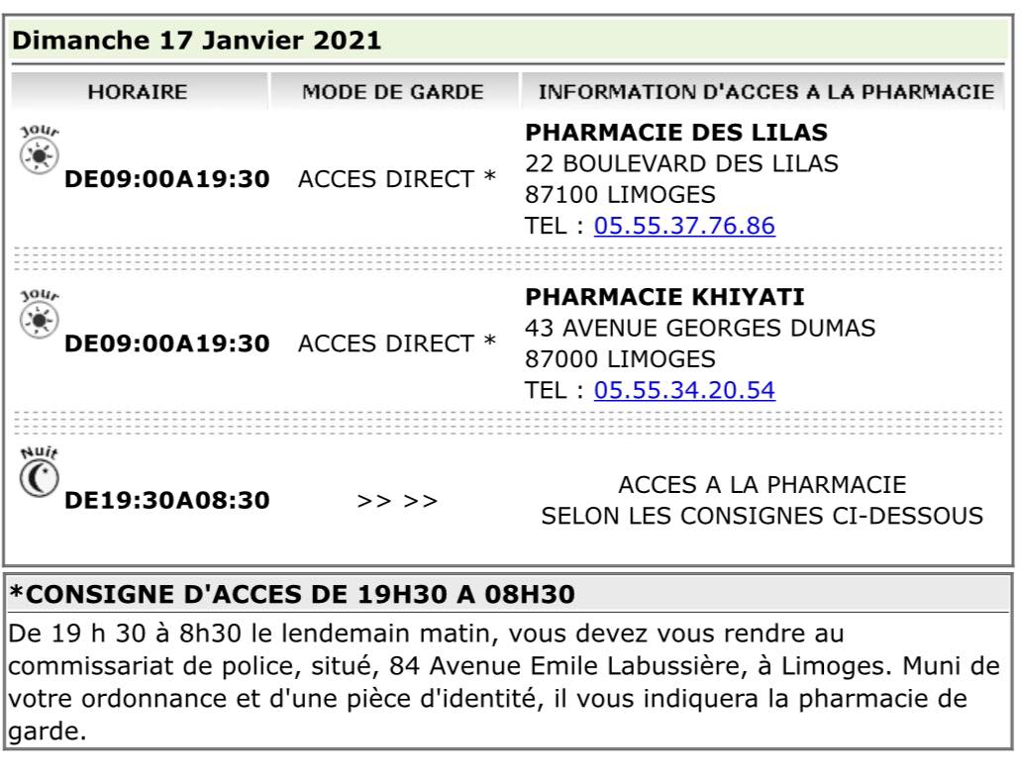Open the phone link 05.55.34.20.54
1024x783 pixels.
click(x=683, y=390)
